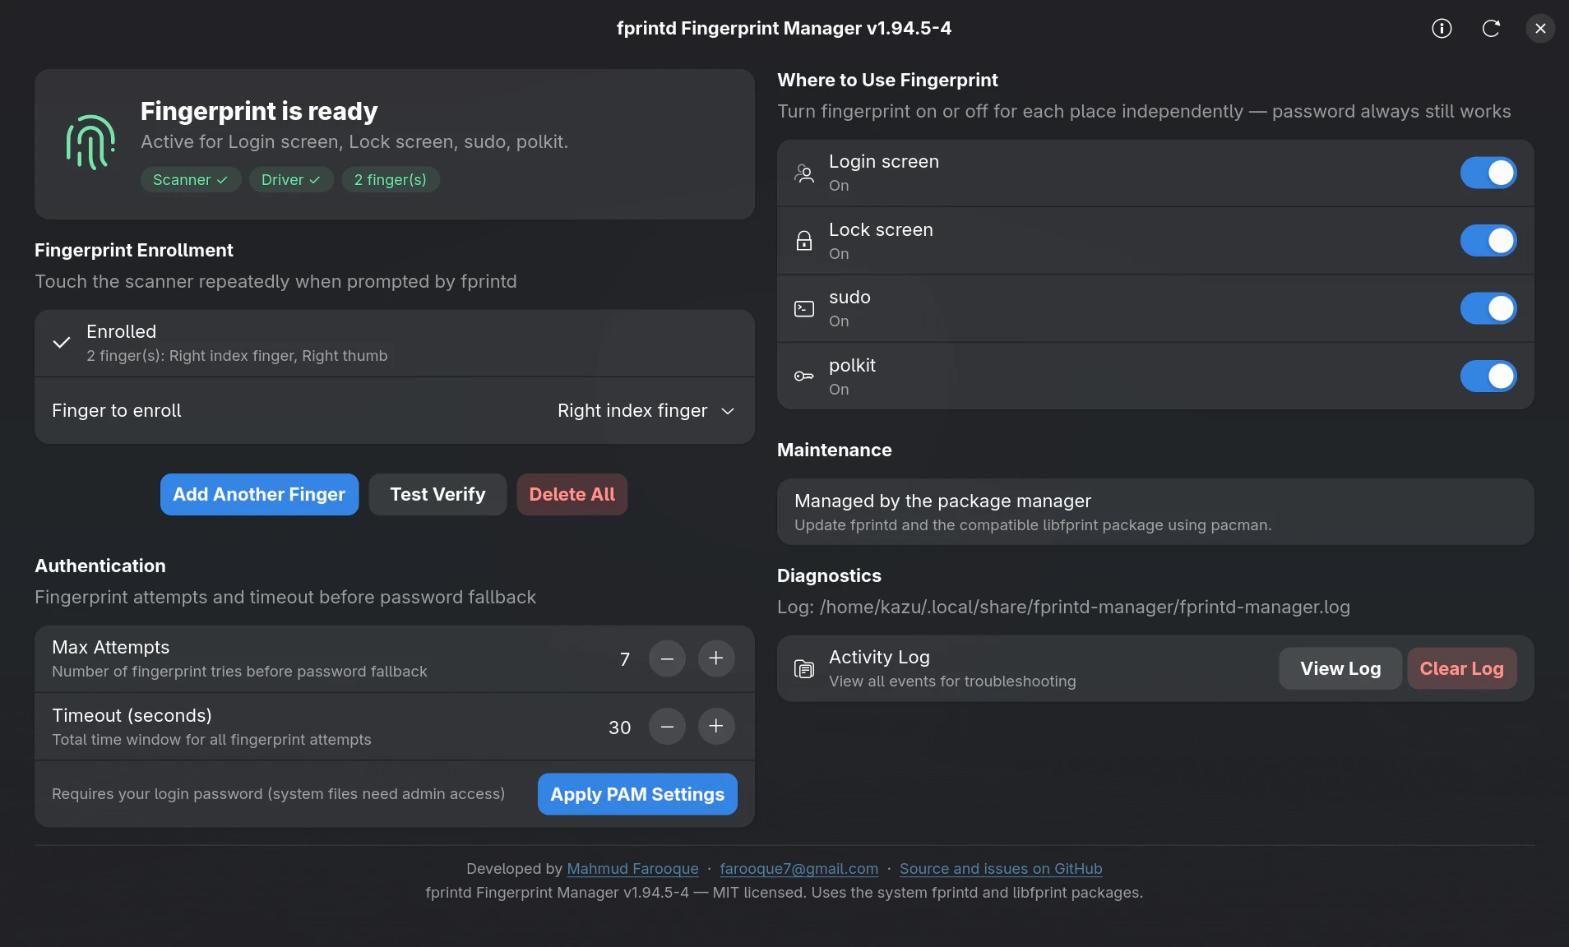
Task: Click the Scanner status badge
Action: 191,180
